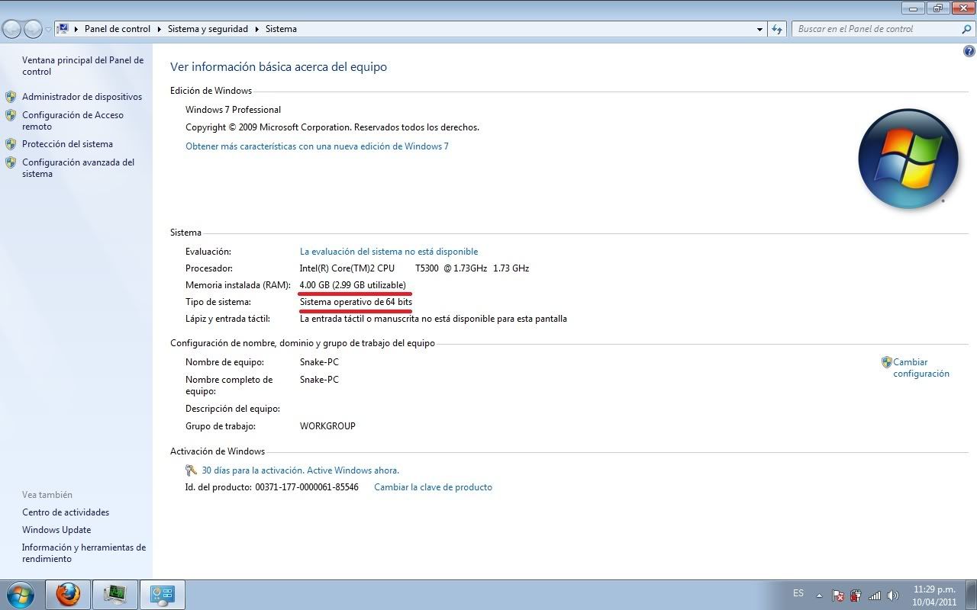Click Ver información básica acerca del equipo heading
Screen dimensions: 977x610
[279, 67]
